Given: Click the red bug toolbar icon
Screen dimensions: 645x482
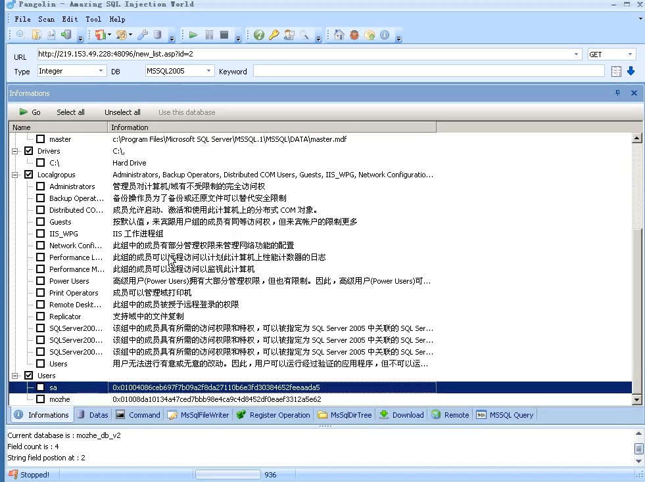Looking at the screenshot, I should coord(354,35).
